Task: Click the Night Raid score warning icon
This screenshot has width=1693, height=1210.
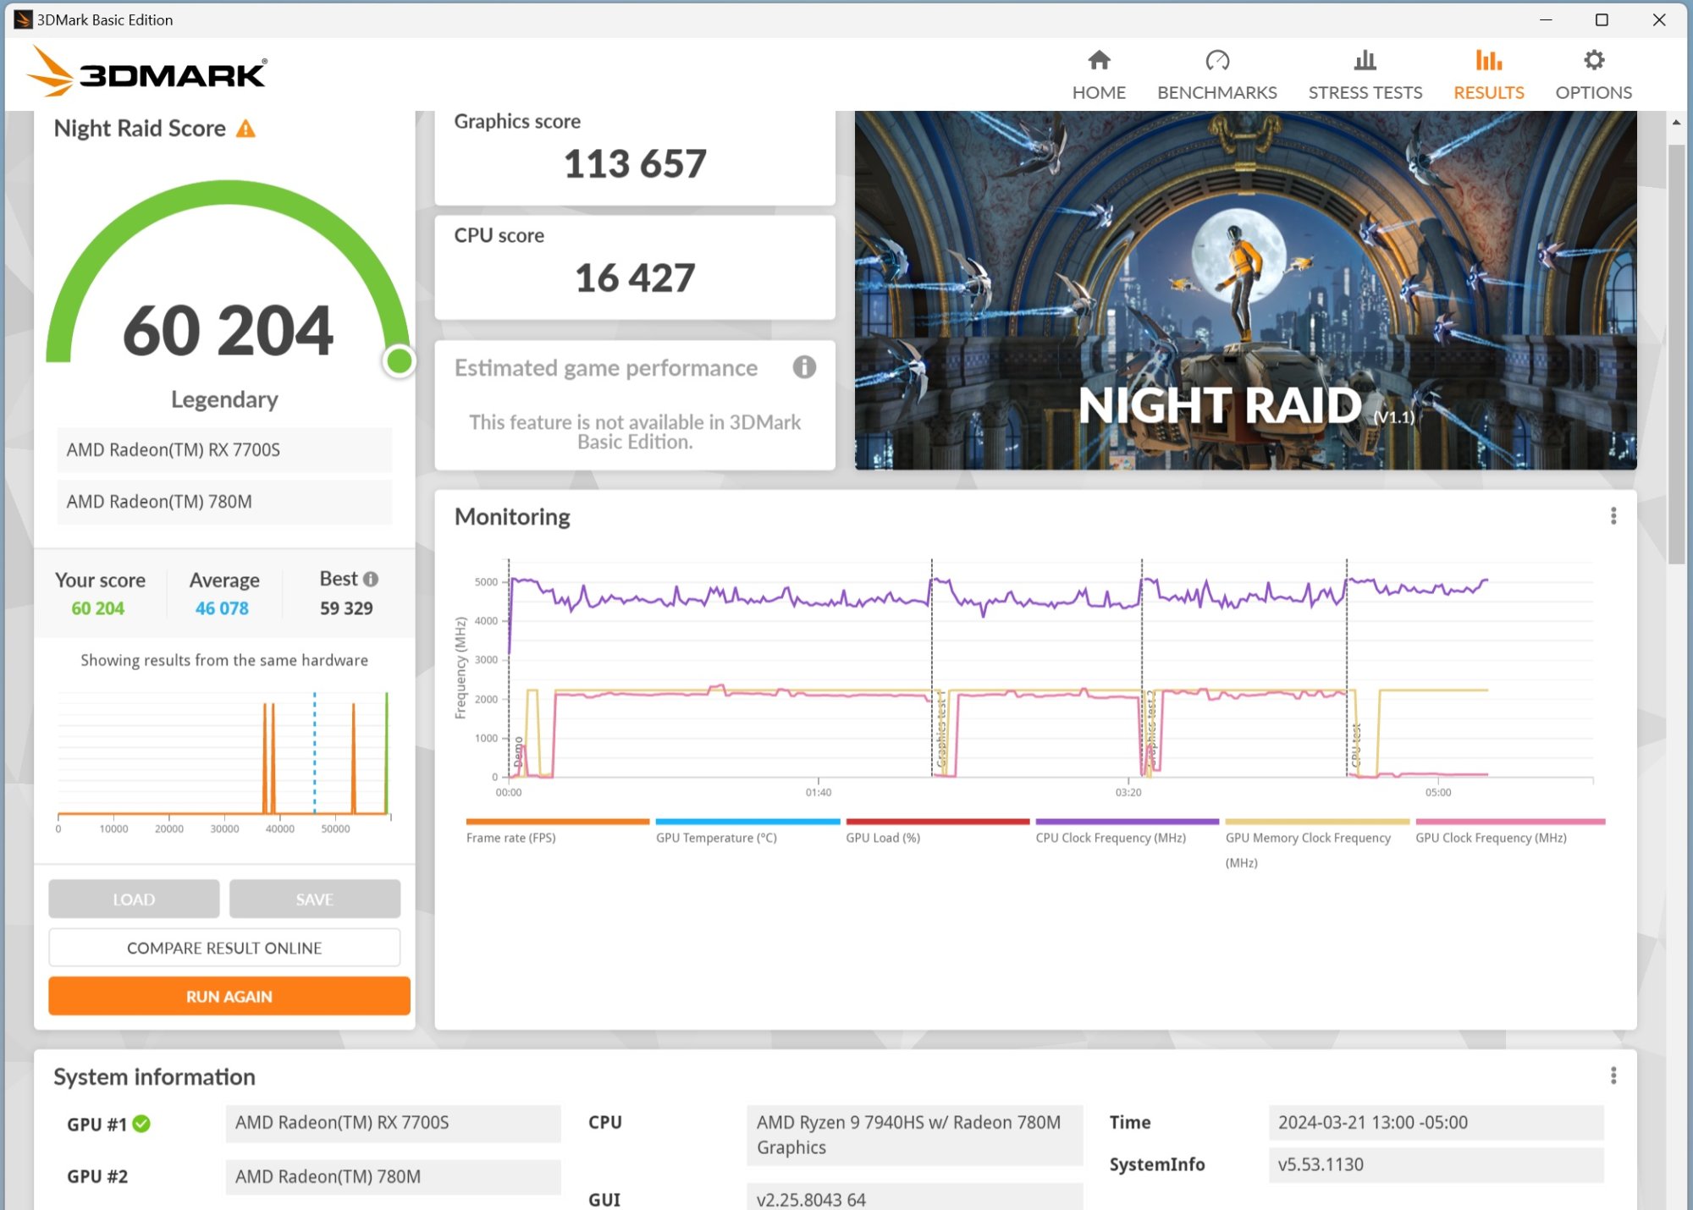Action: click(x=245, y=129)
